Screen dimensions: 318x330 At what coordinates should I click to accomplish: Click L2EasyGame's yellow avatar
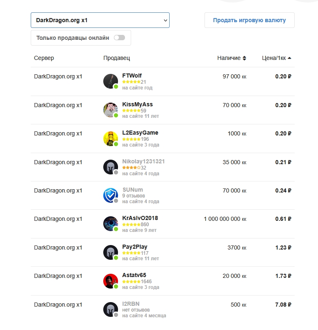coord(111,139)
